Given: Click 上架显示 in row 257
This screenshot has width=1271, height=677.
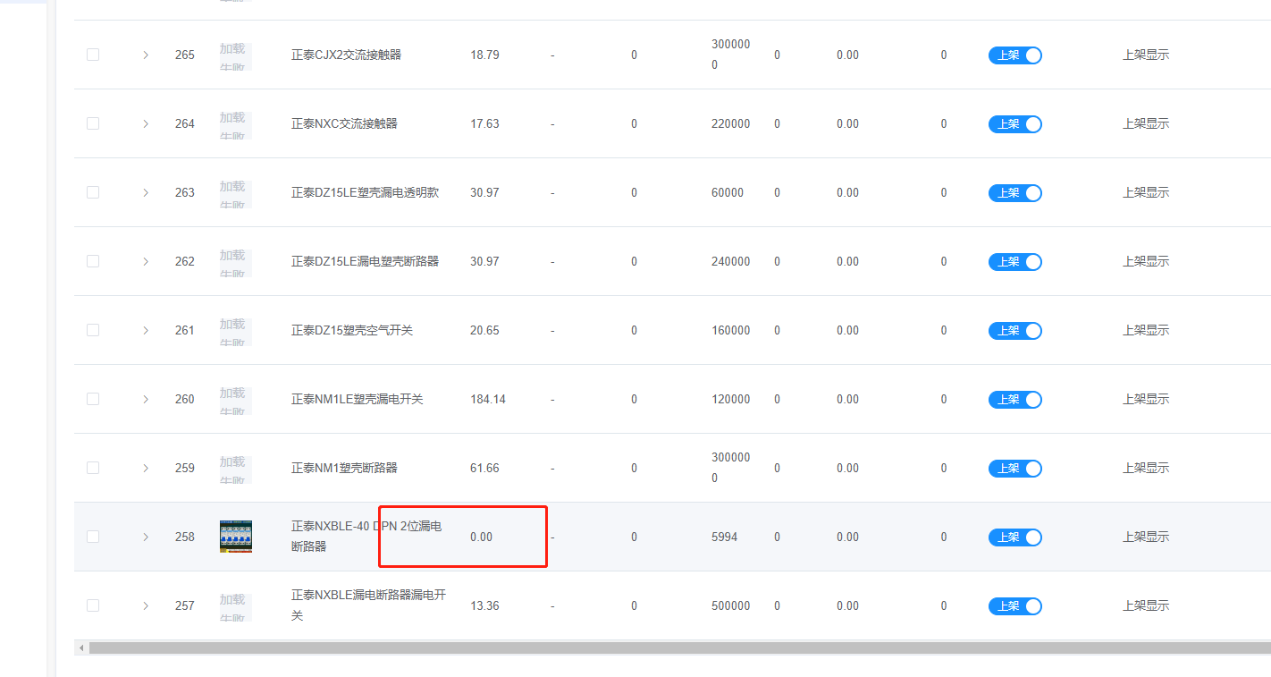Looking at the screenshot, I should pyautogui.click(x=1146, y=605).
